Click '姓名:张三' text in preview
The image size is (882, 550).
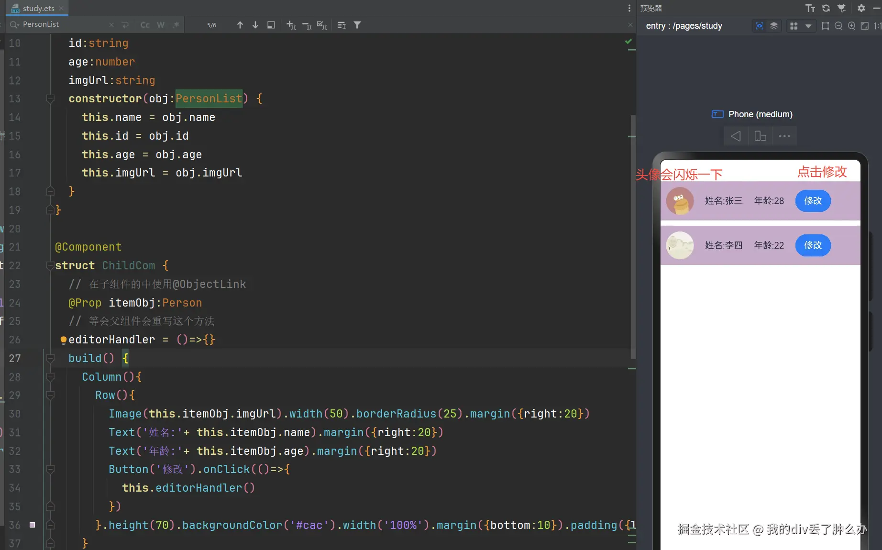coord(724,201)
